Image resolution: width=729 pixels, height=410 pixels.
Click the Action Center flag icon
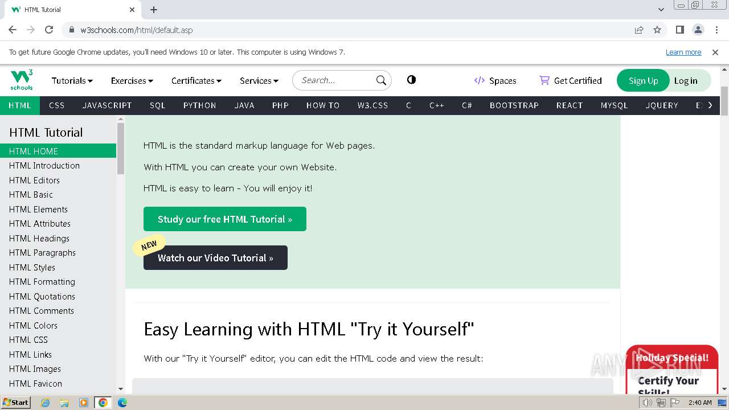coord(675,403)
